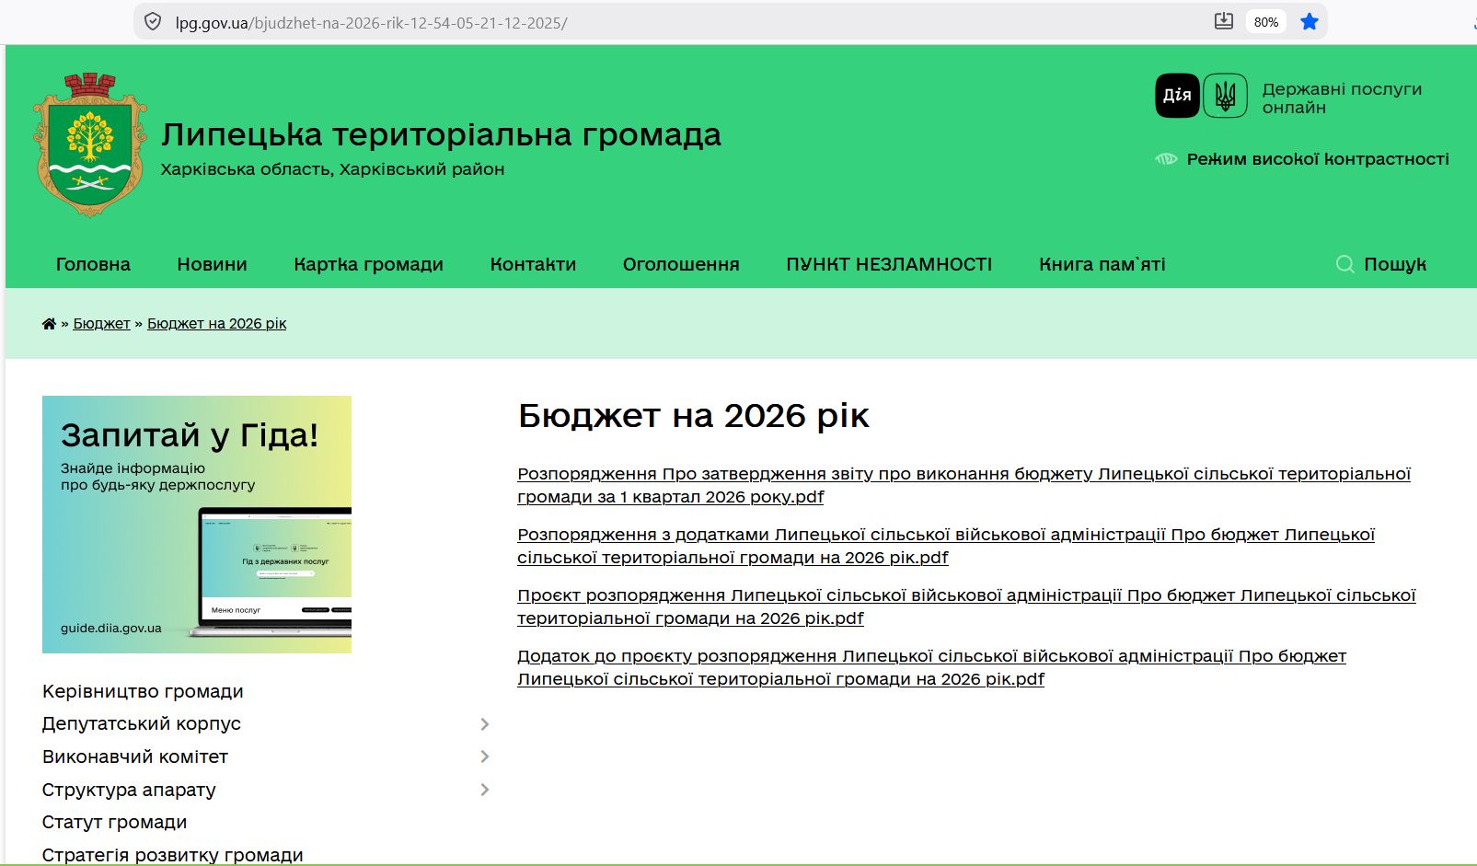Open Структура апарату sidebar item
1477x866 pixels.
click(x=129, y=790)
